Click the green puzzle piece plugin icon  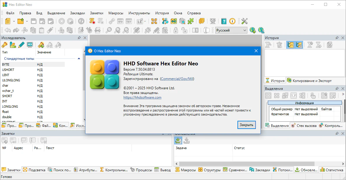pos(191,21)
